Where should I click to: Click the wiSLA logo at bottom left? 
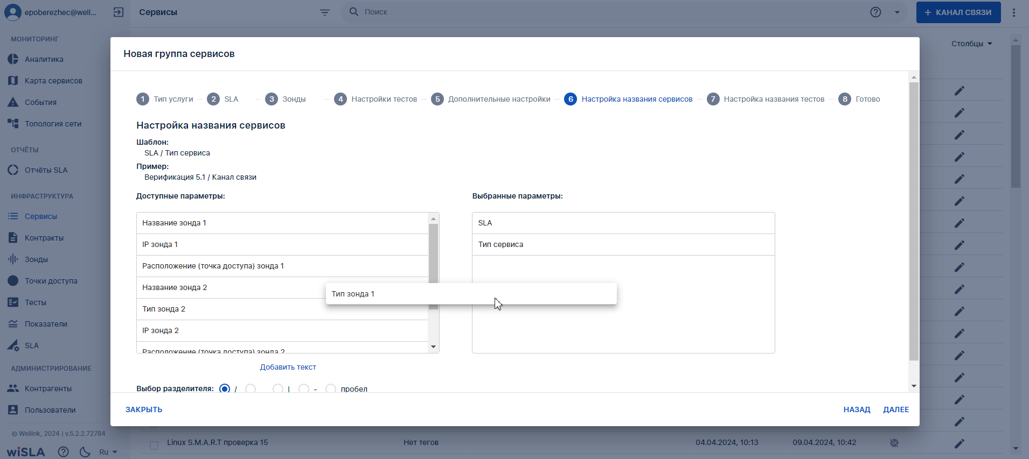click(x=26, y=452)
